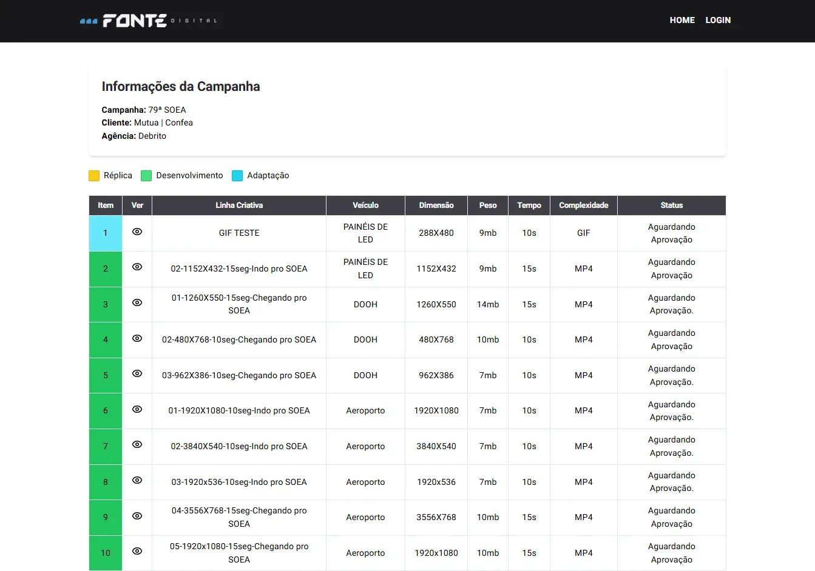
Task: Click the blue Adaptação legend swatch
Action: pos(237,176)
